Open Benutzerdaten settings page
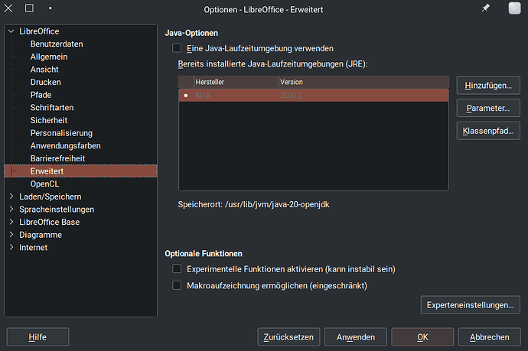 coord(57,44)
